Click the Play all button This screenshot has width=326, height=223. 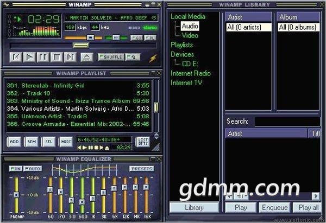(x=308, y=207)
